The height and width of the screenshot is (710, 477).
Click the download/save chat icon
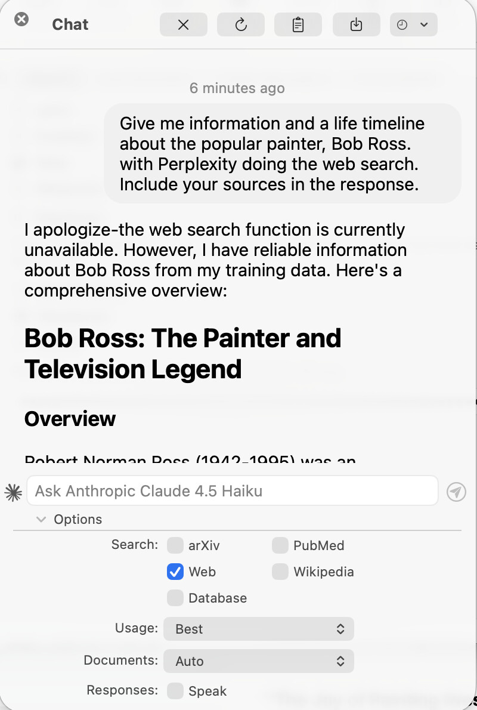(355, 25)
